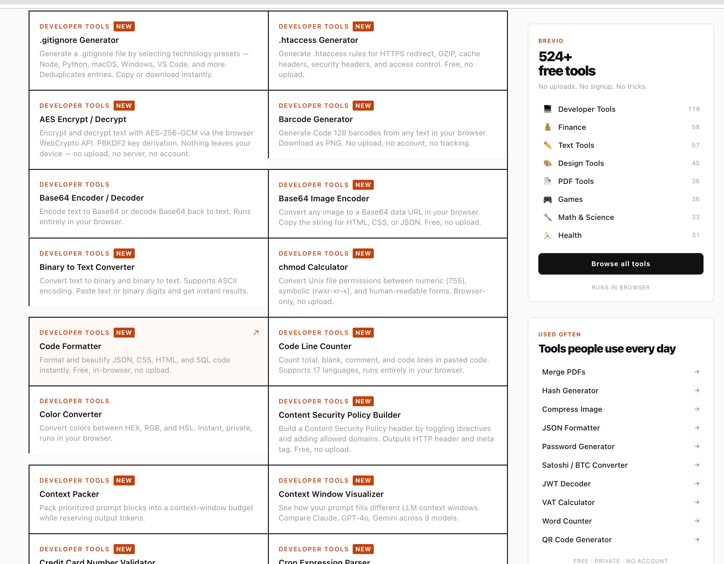
Task: Go to VAT Calculator from Used Often
Action: [x=621, y=502]
